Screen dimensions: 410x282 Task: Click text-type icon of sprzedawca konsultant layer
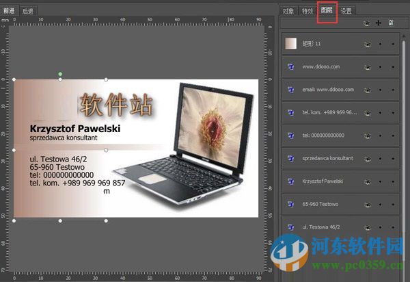click(291, 158)
